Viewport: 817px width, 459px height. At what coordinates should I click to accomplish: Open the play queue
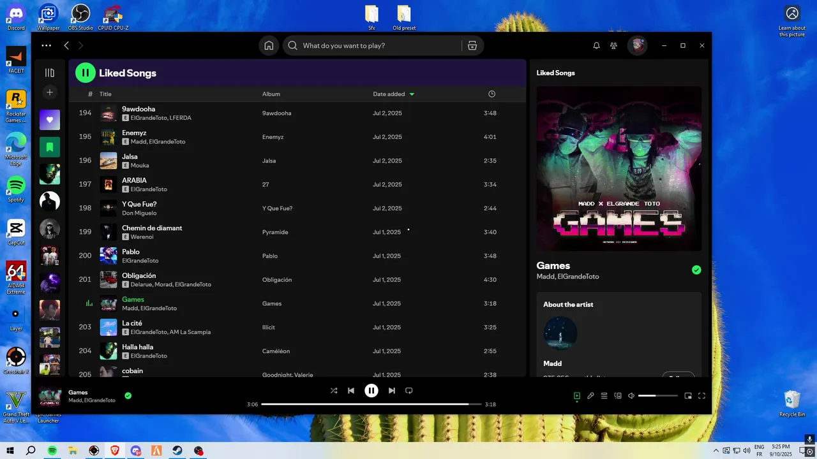pos(604,396)
